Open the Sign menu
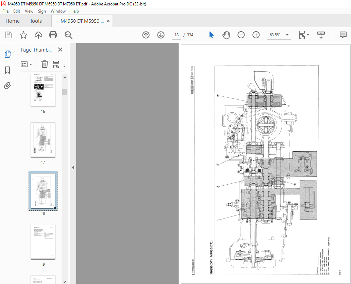 [42, 11]
